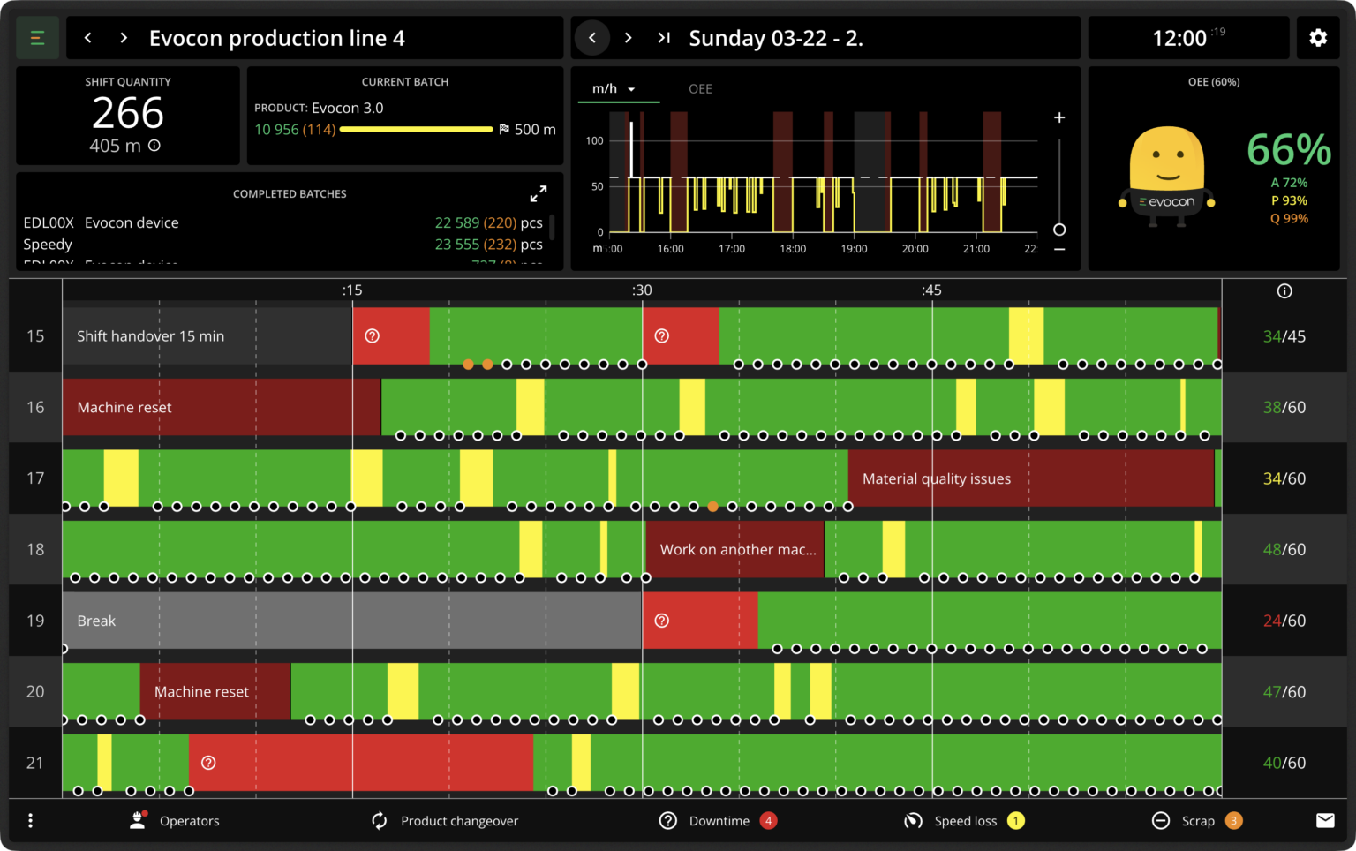The image size is (1356, 851).
Task: Click the 66% OEE value
Action: pyautogui.click(x=1289, y=150)
